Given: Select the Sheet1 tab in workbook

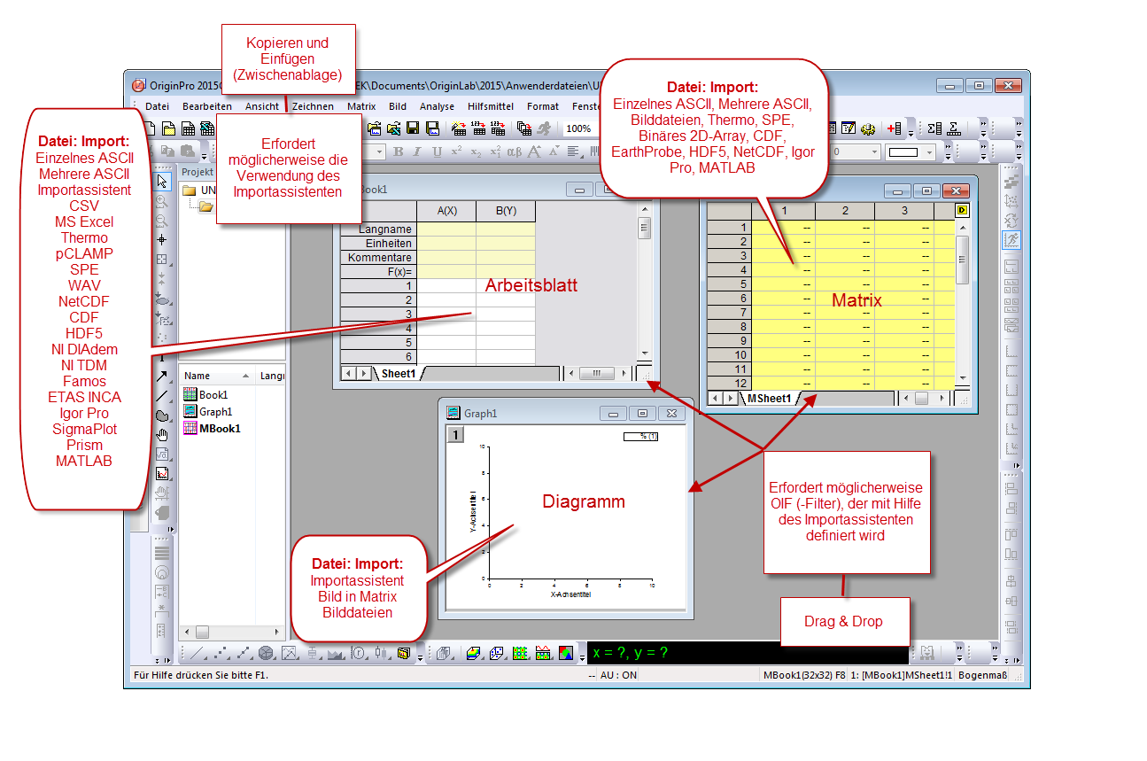Looking at the screenshot, I should [399, 374].
